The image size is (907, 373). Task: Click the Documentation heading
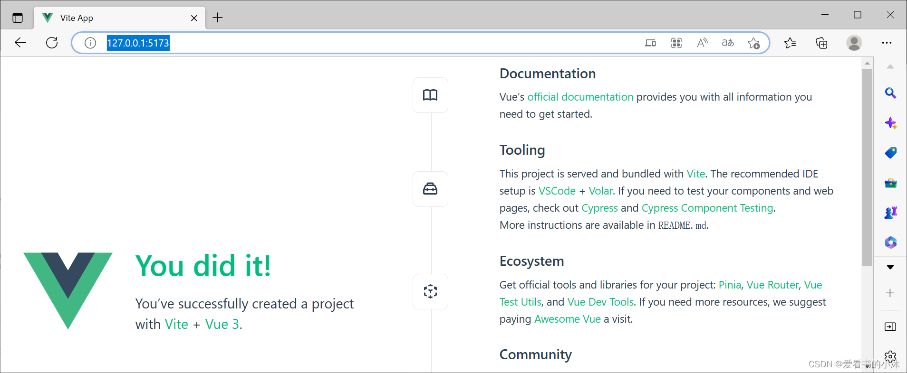click(x=548, y=74)
